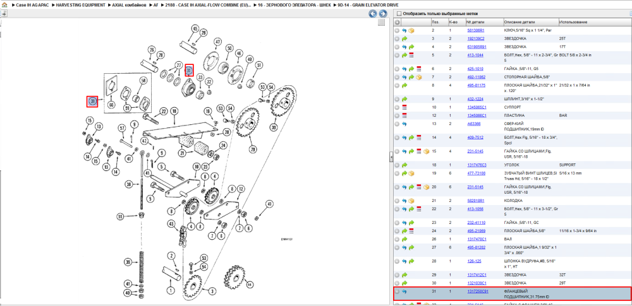This screenshot has width=632, height=306.
Task: Go to previous diagram with left arrow
Action: pos(373,14)
